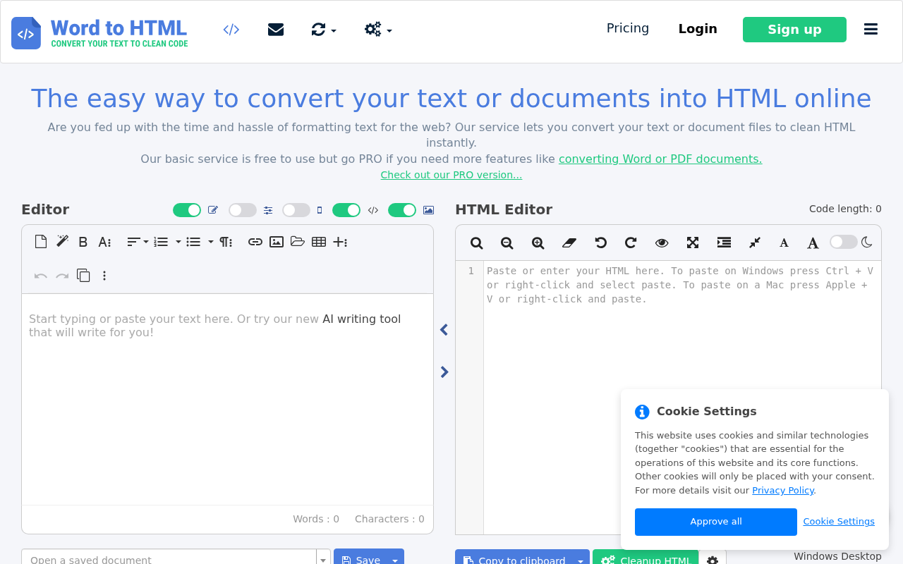
Task: Open the gears settings dropdown in the header
Action: (378, 30)
